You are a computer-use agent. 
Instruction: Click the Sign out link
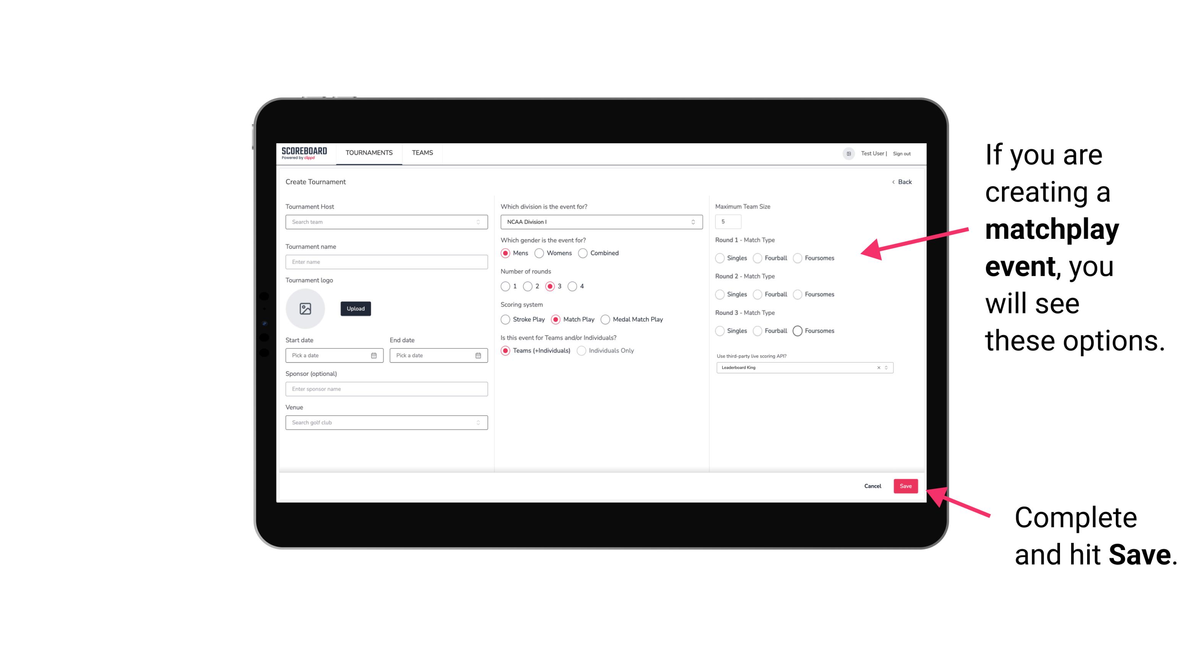902,153
